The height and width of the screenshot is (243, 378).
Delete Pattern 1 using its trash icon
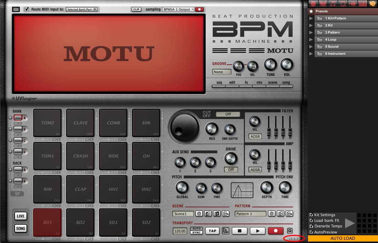click(x=272, y=214)
